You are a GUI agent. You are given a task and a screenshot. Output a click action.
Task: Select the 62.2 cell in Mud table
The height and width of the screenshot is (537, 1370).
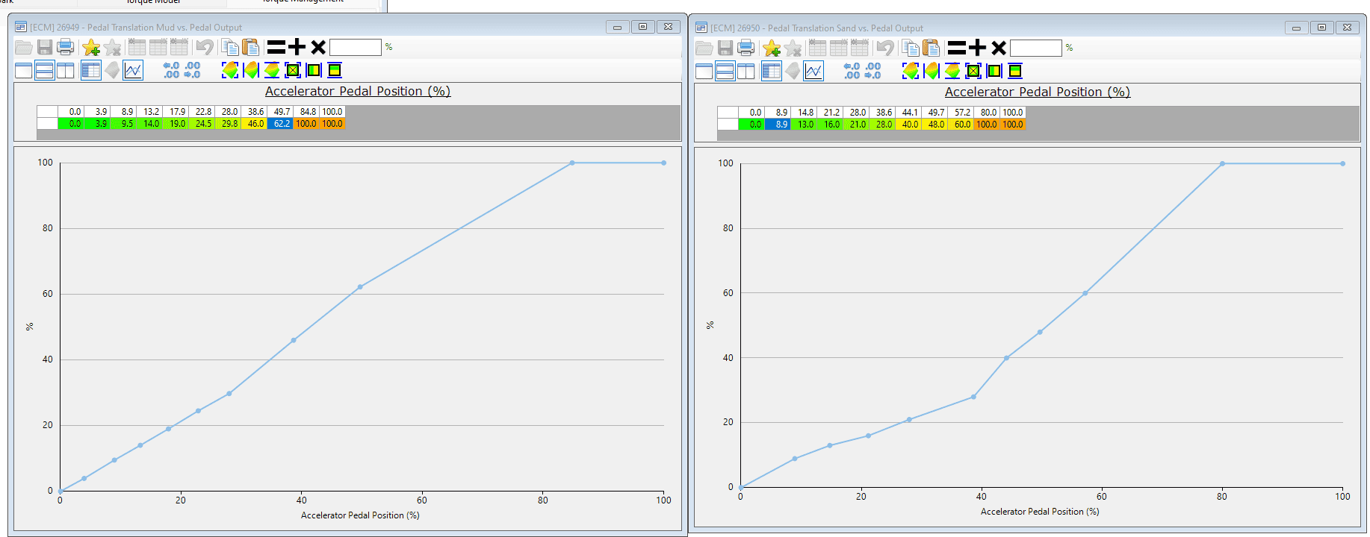click(x=280, y=124)
